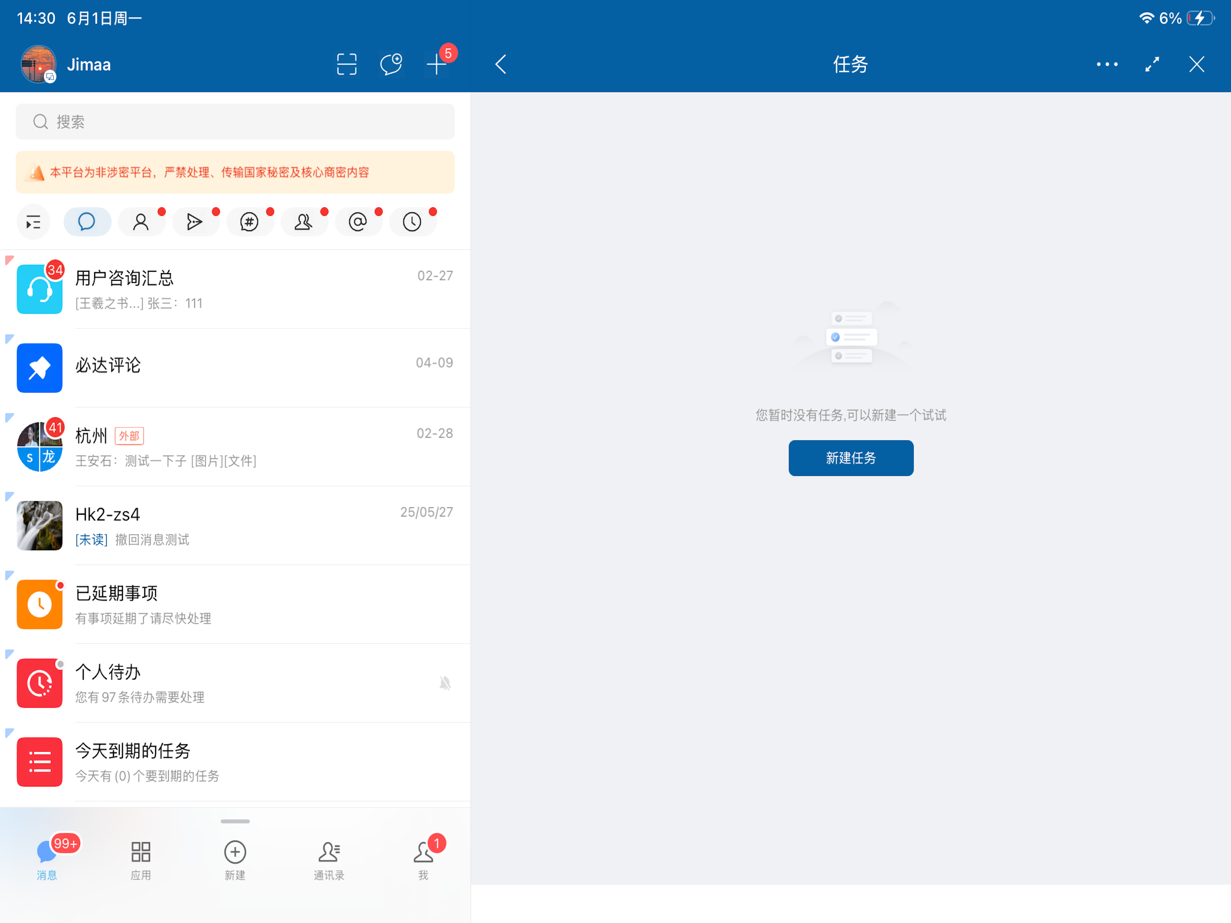The image size is (1231, 923).
Task: Select the chat bubble filter tab
Action: pos(87,222)
